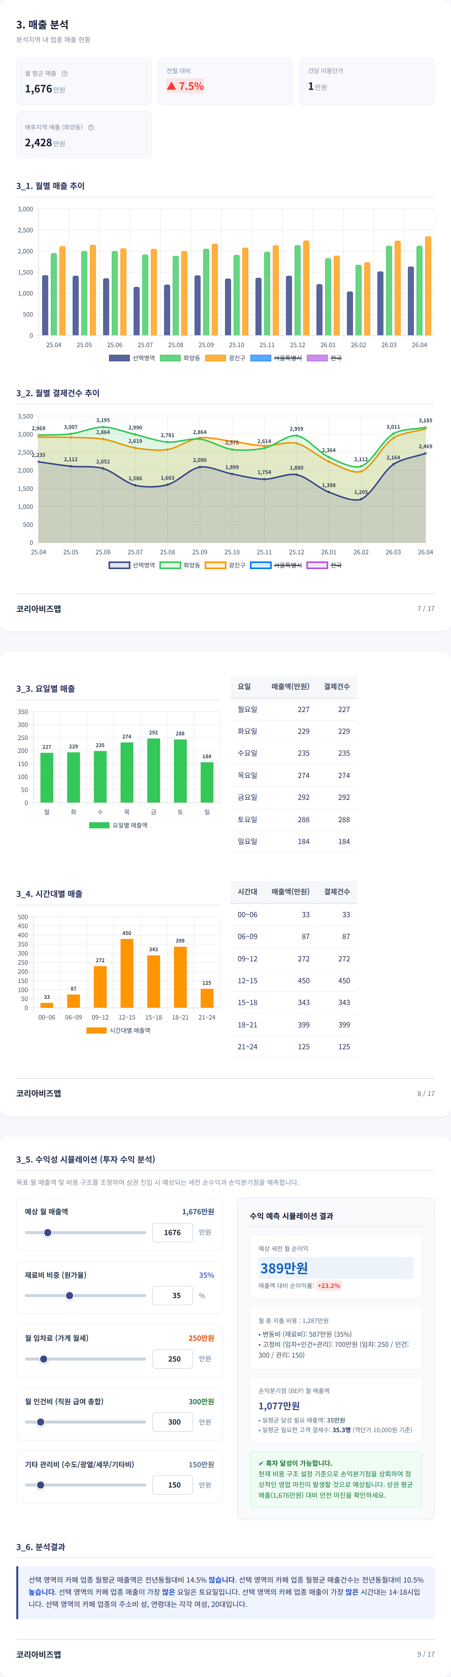Enable 전국 legend in monthly sales chart

[x=324, y=358]
